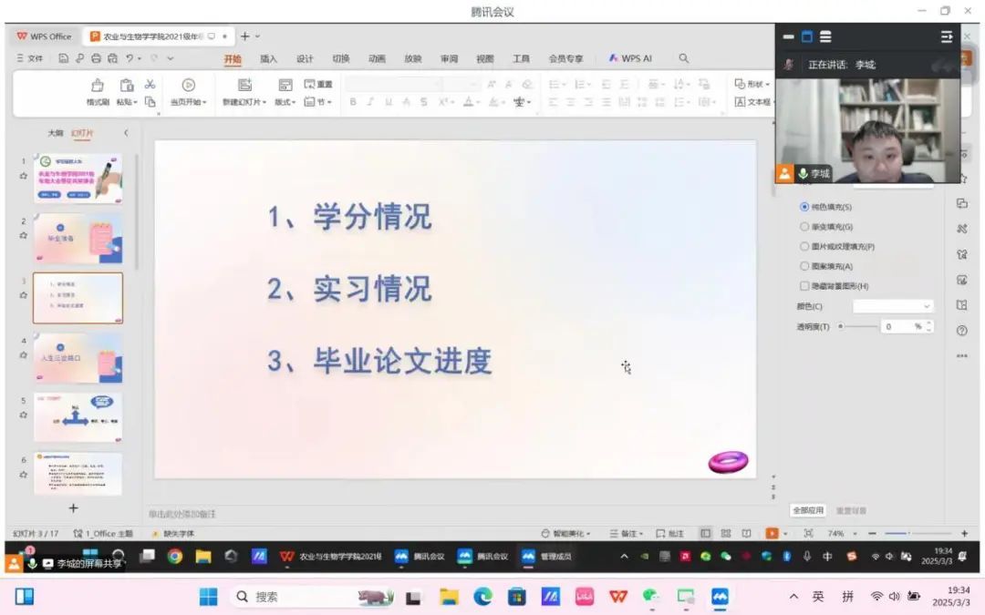
Task: Select slide 4 thumbnail 人生三岔路口
Action: tap(78, 357)
